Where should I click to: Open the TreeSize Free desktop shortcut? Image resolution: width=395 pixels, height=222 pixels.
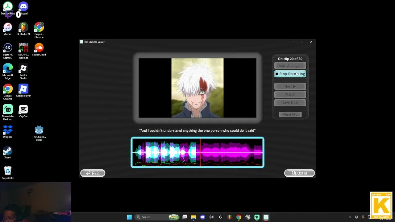[8, 8]
